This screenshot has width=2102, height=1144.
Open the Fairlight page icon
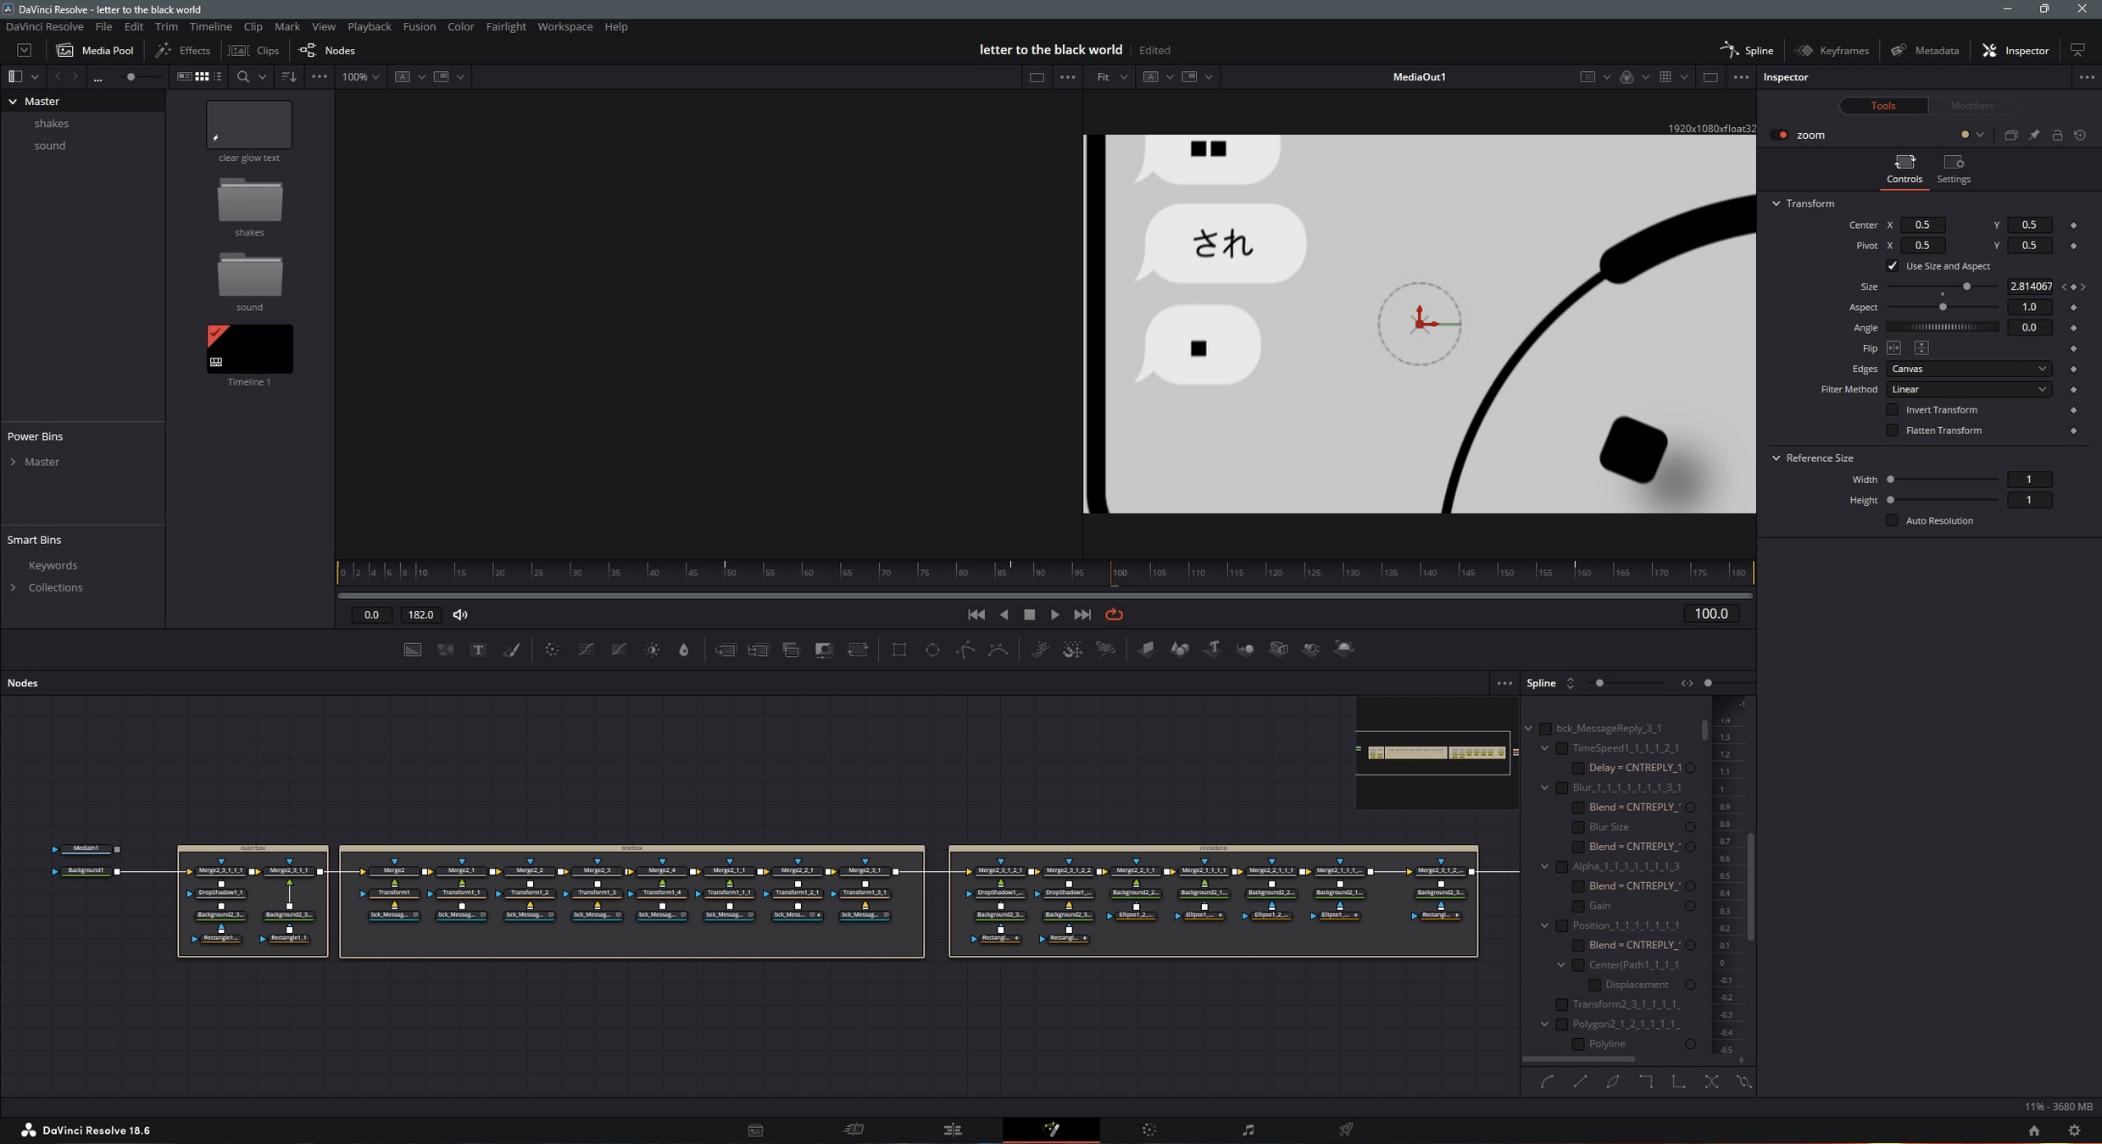coord(1248,1130)
